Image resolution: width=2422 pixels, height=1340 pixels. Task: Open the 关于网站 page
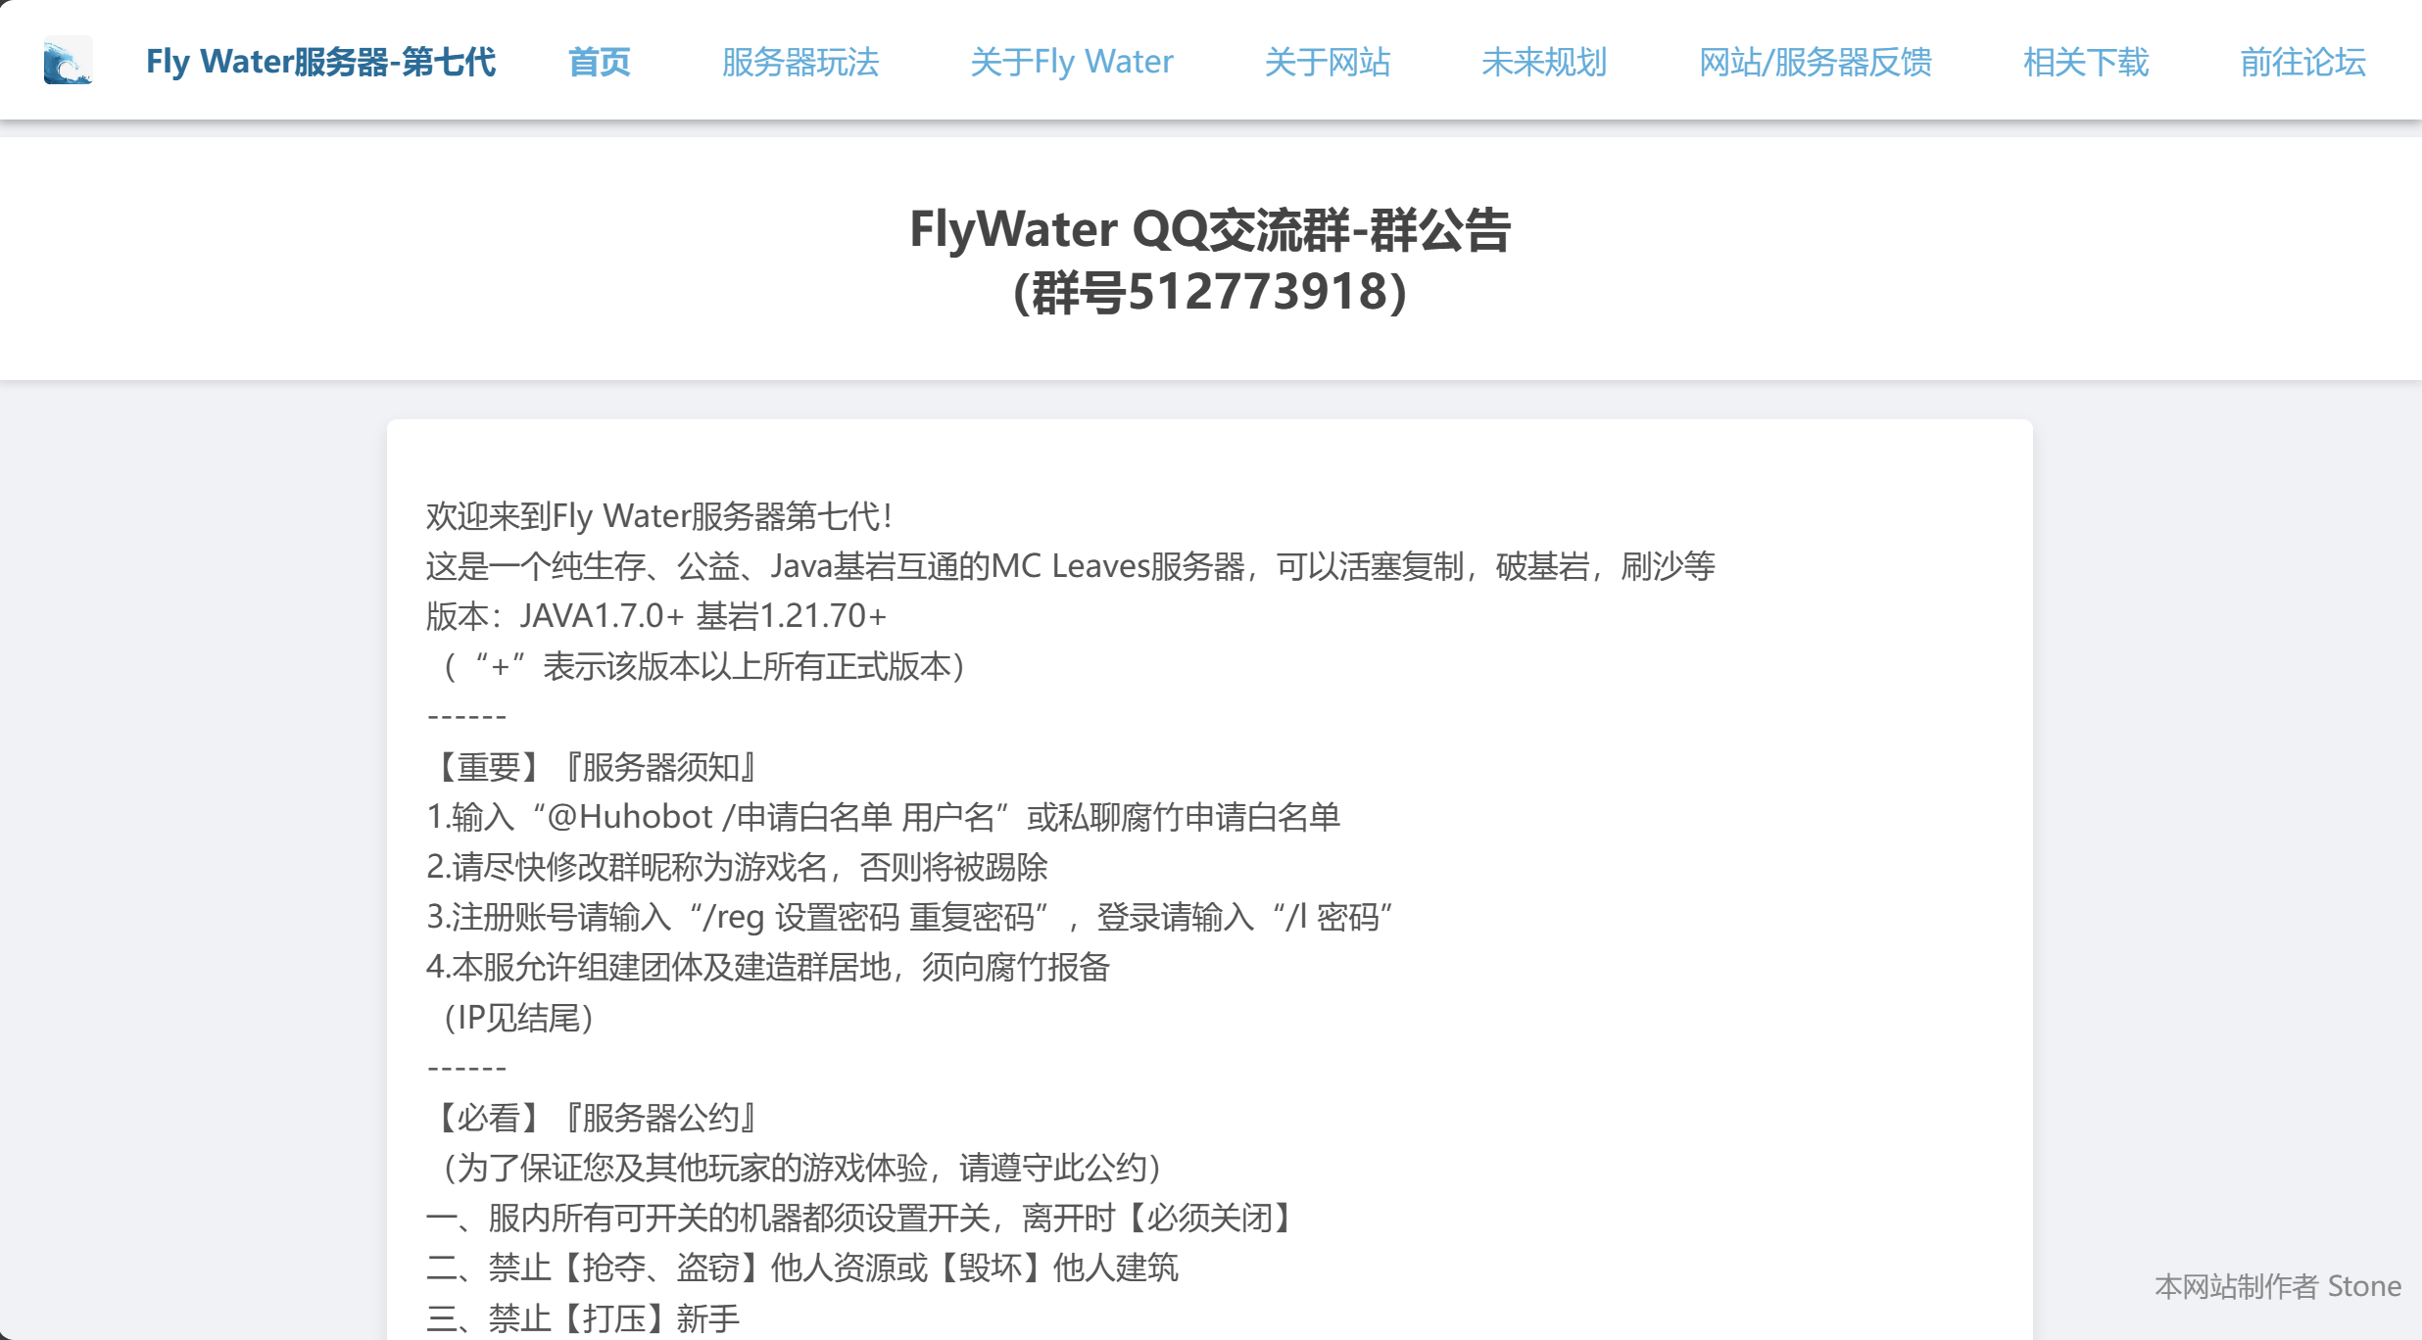click(1327, 62)
